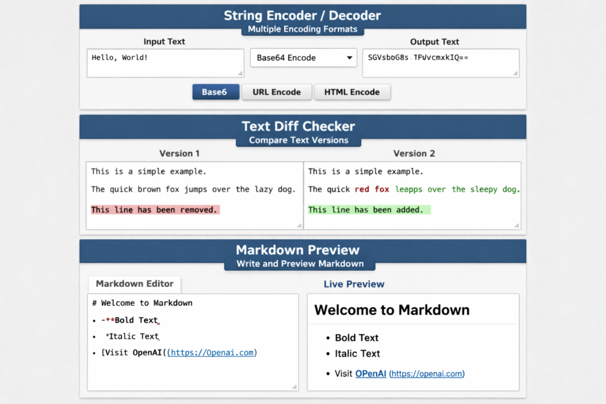Screen dimensions: 606x404
Task: Click the Openai.com URL in markdown editor
Action: click(x=213, y=353)
